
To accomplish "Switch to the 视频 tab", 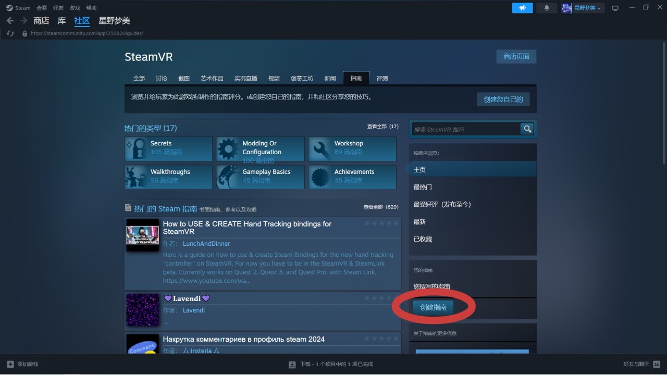I will (274, 78).
